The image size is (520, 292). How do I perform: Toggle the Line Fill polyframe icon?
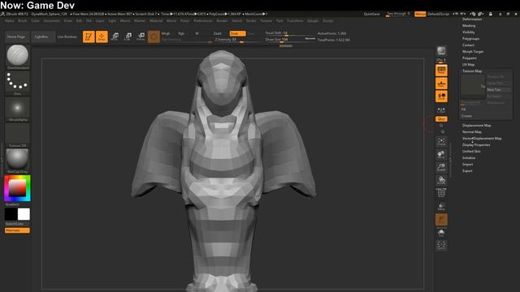[x=441, y=193]
